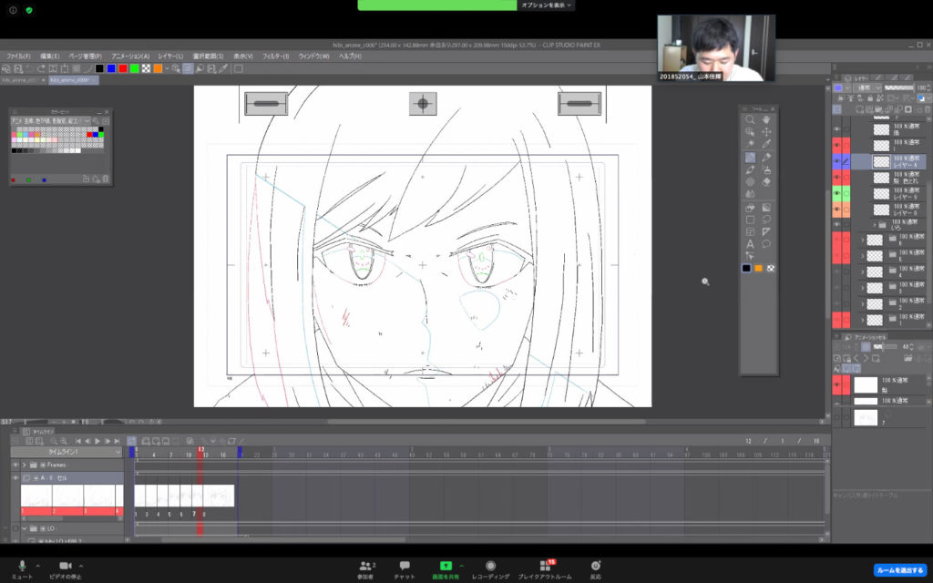Open Zoom participants panel
Viewport: 933px width, 583px height.
click(x=365, y=568)
